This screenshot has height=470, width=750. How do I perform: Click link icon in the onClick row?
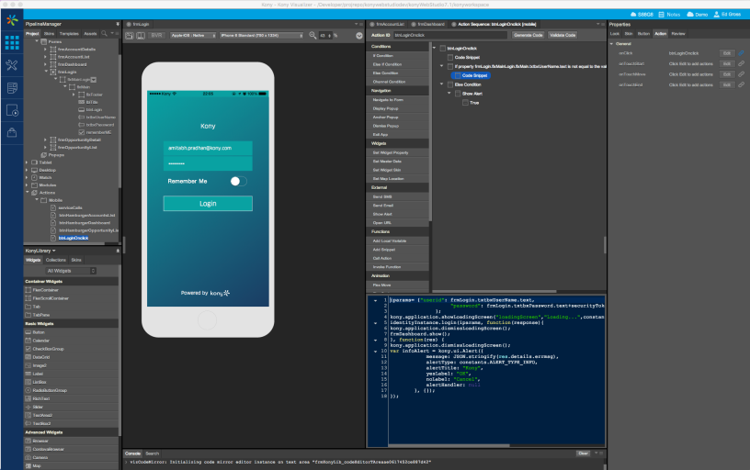click(741, 53)
